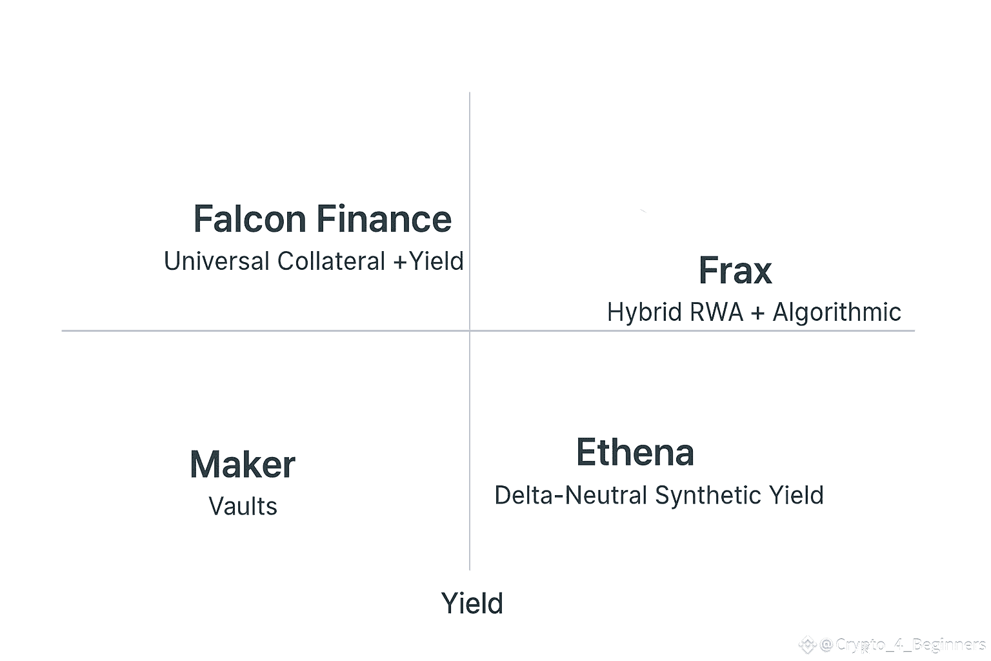Screen dimensions: 991x661
Task: Click the top end of vertical axis
Action: [470, 95]
